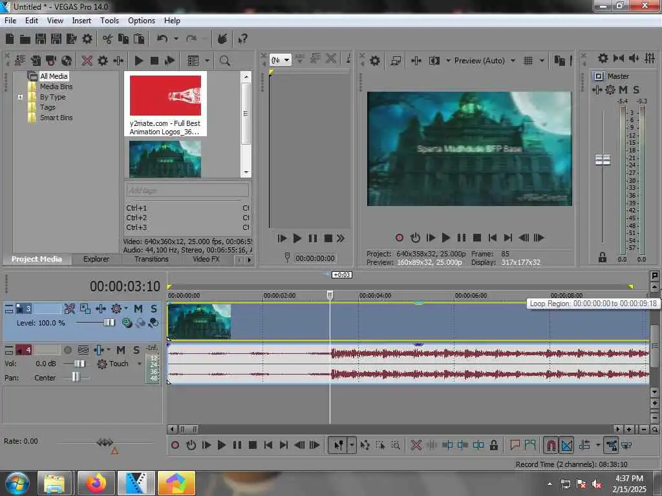Toggle Automatic Crossfades button
The height and width of the screenshot is (496, 662).
click(x=566, y=445)
